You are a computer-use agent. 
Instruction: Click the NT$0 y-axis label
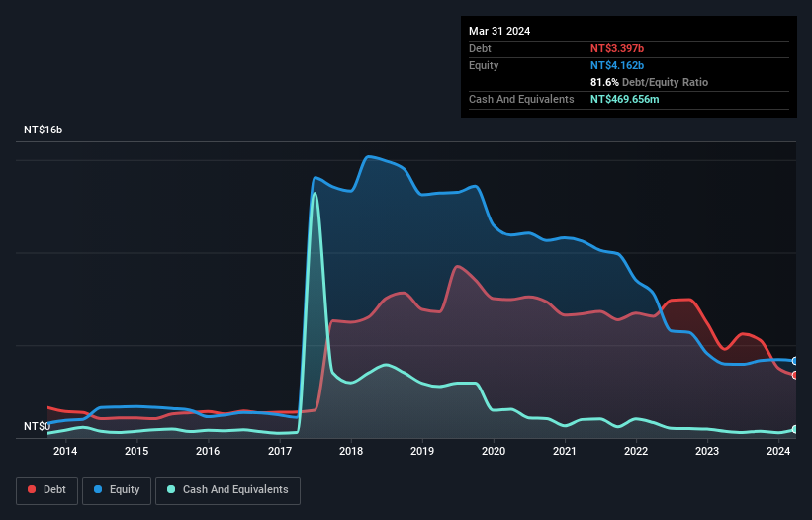pos(37,426)
